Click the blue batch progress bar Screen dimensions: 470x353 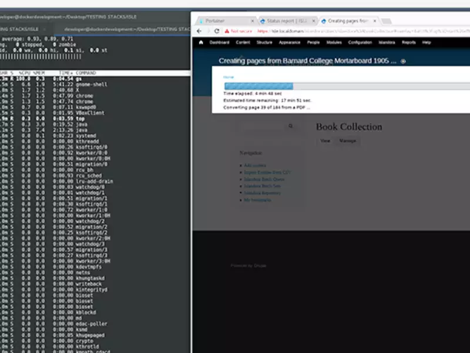(258, 86)
